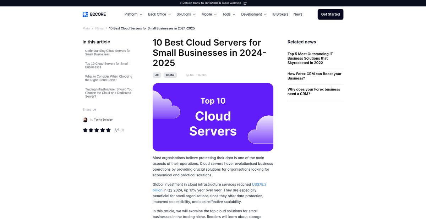Jump to Top 10 Cloud Servers section
Screen dimensions: 426x220
(107, 65)
